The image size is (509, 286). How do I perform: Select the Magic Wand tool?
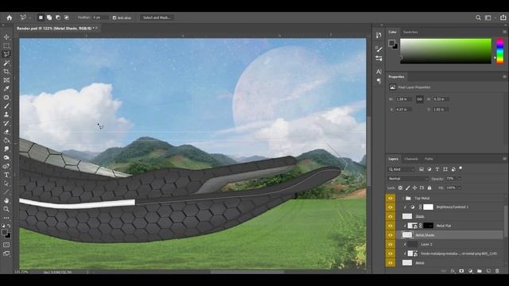tap(6, 63)
